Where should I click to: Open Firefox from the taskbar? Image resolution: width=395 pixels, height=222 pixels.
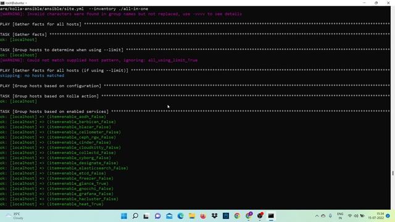203,216
